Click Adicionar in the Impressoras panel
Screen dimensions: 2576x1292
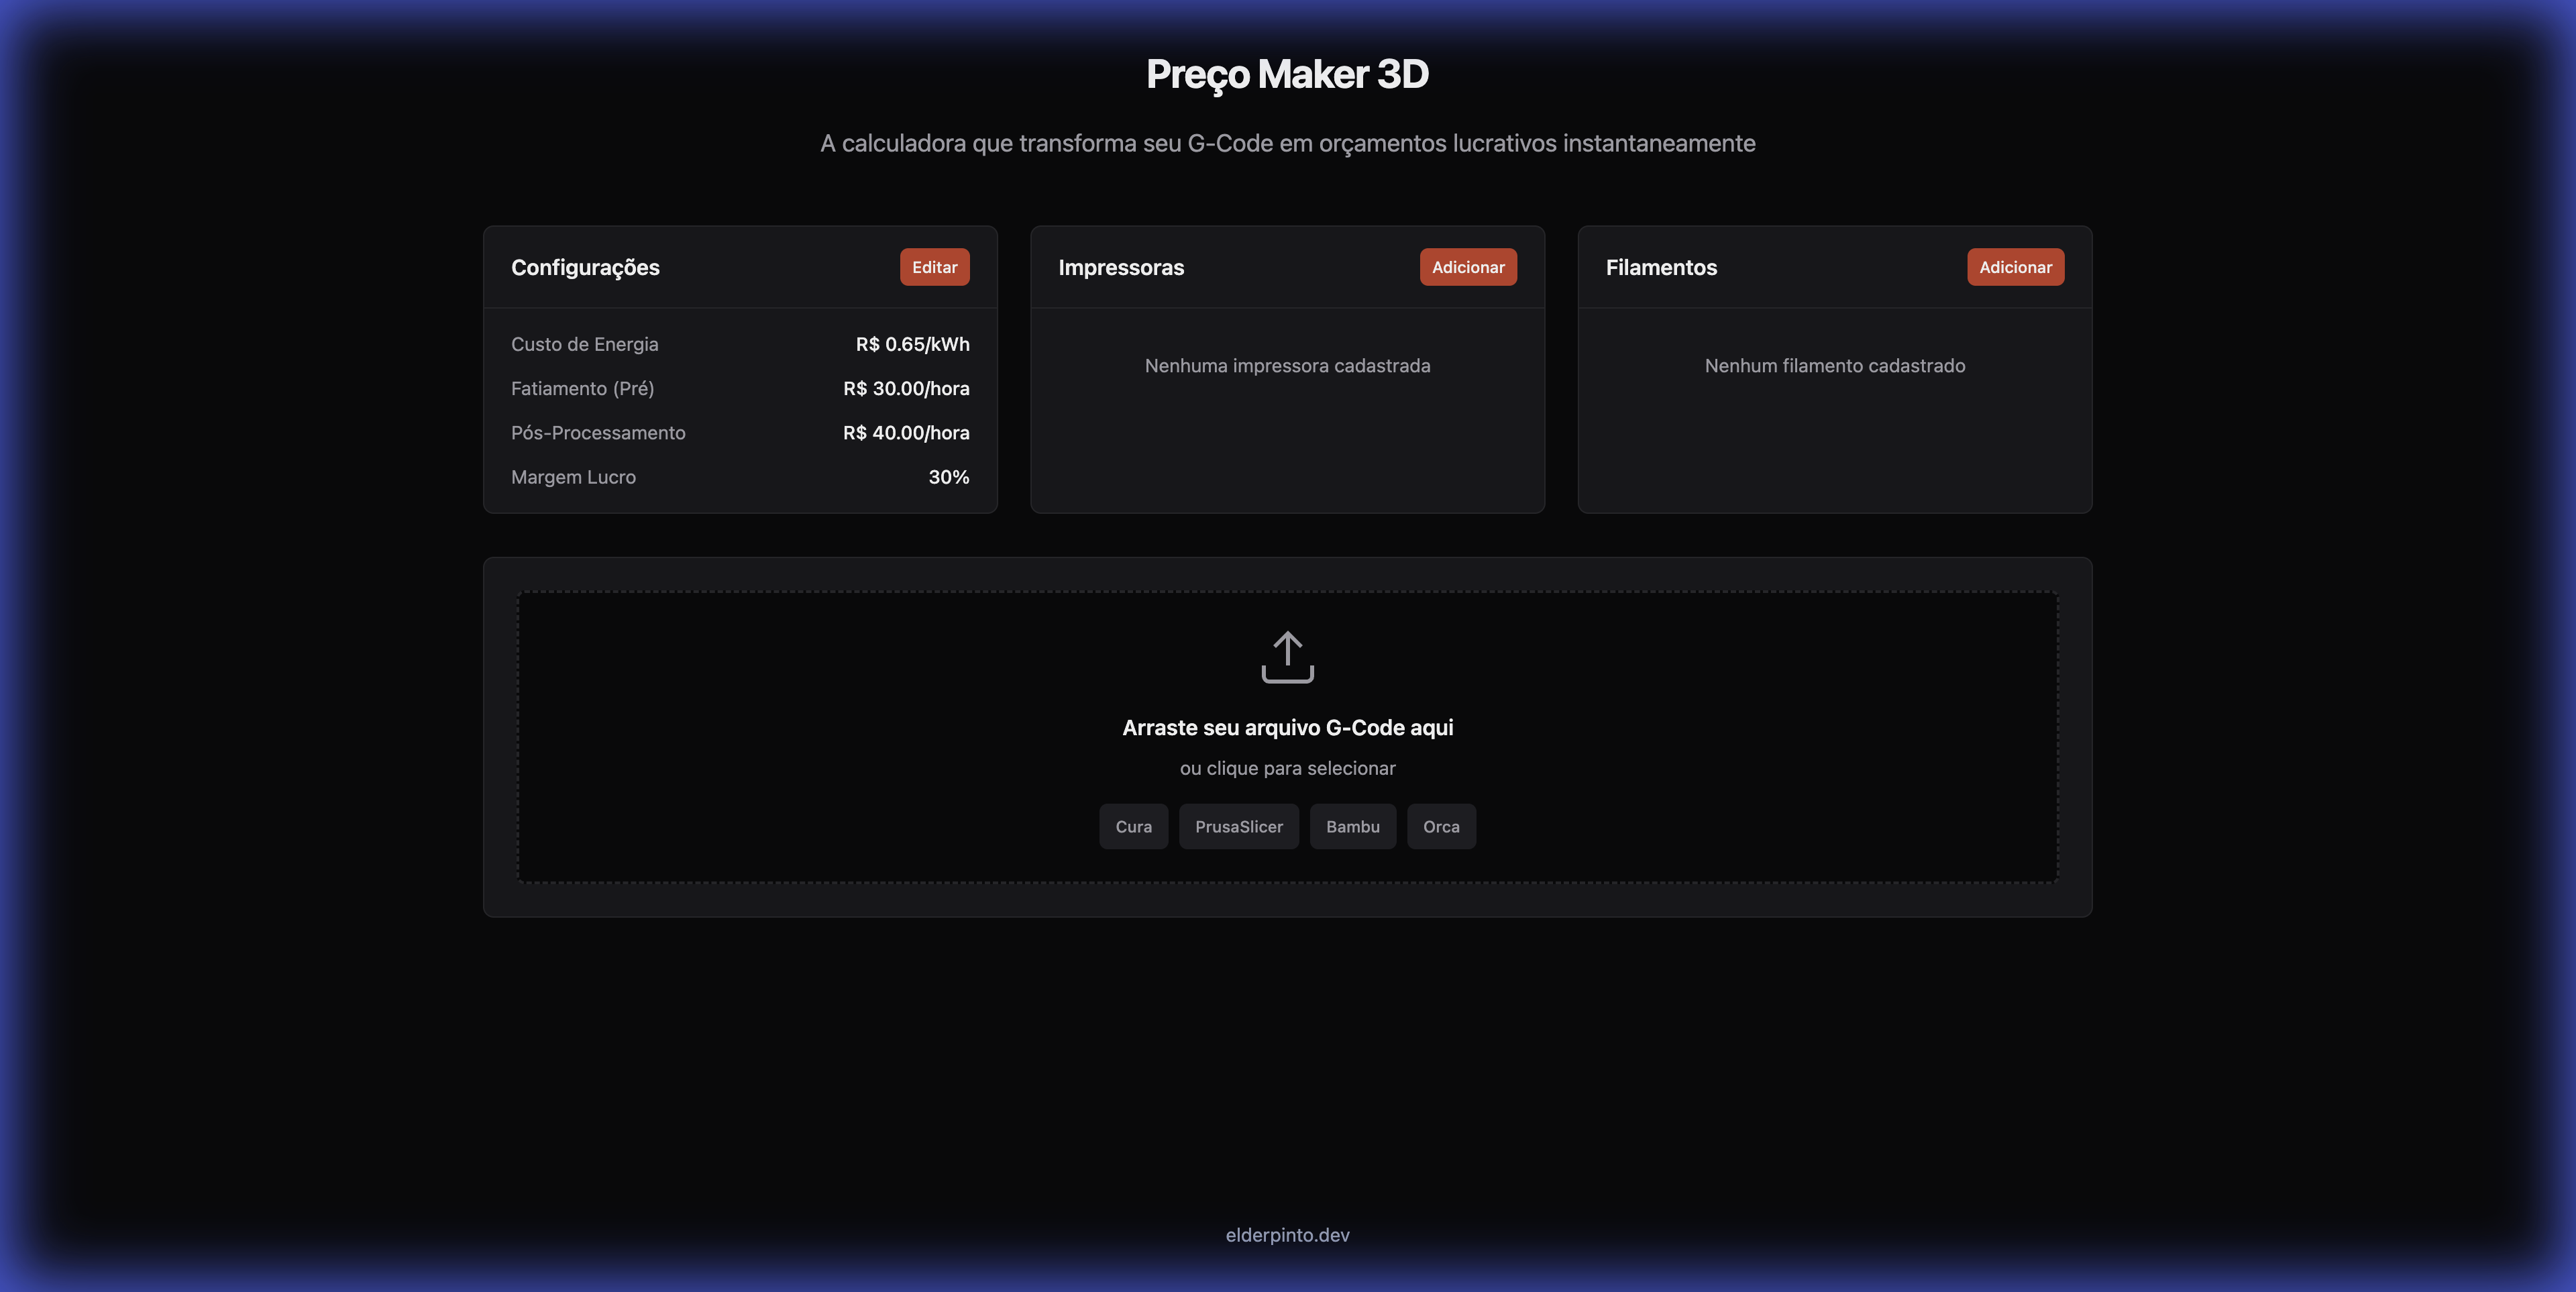1467,267
